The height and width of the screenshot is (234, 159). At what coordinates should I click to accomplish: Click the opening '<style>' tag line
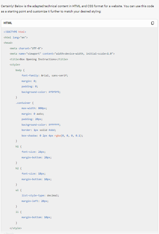pos(15,64)
